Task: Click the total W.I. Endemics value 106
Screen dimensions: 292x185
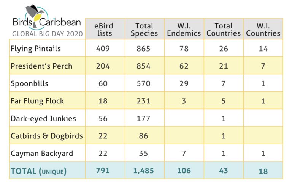Action: pos(184,171)
